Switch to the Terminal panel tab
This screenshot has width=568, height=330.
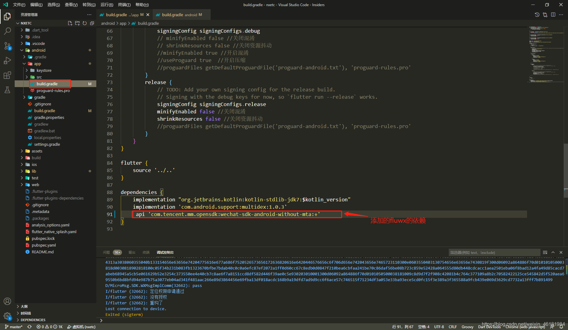[146, 252]
